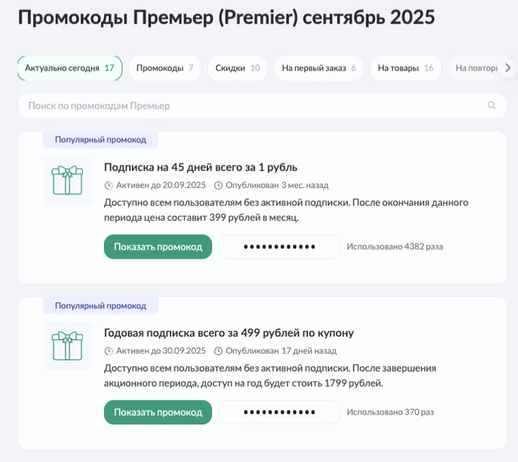Select the 'На первый заказ' tab

click(318, 68)
